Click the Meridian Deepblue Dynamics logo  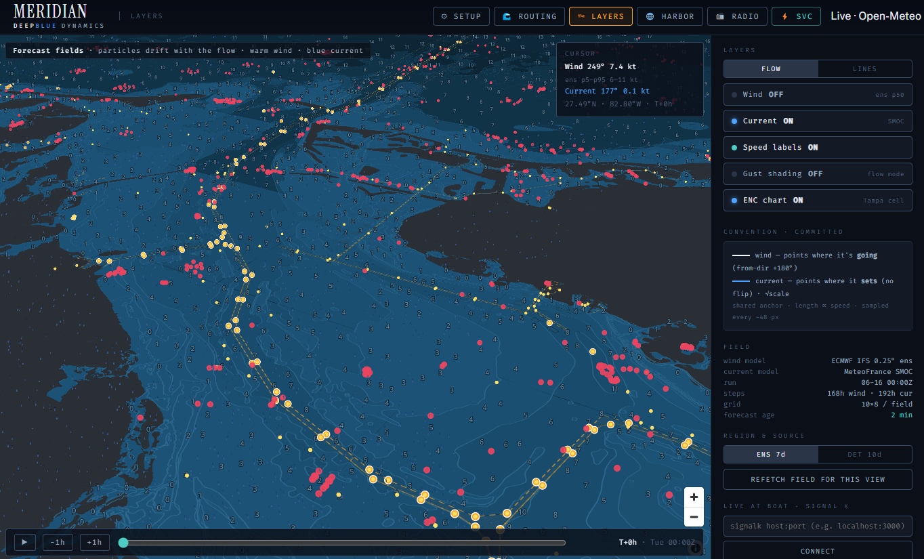click(59, 16)
